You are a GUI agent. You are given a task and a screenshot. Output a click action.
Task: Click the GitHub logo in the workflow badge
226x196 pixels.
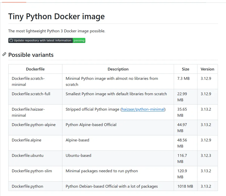coord(11,40)
